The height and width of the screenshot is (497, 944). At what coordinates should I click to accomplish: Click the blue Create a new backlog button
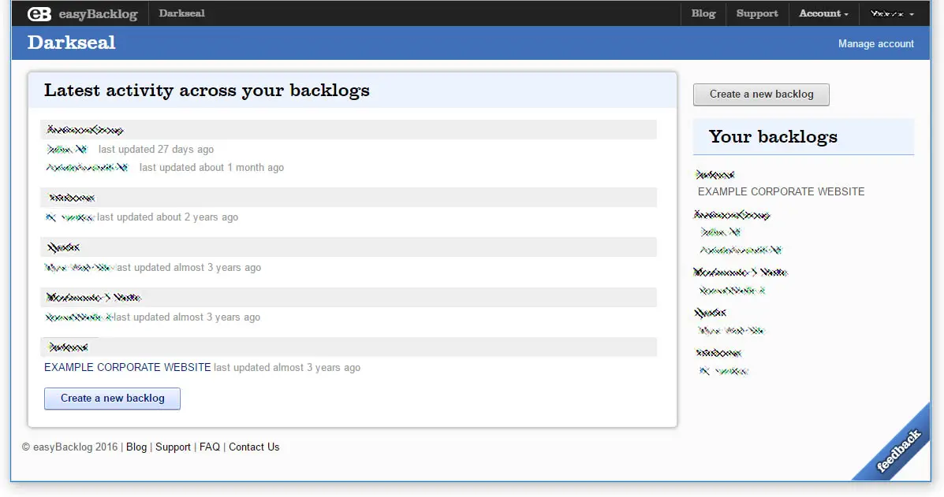[x=112, y=399]
